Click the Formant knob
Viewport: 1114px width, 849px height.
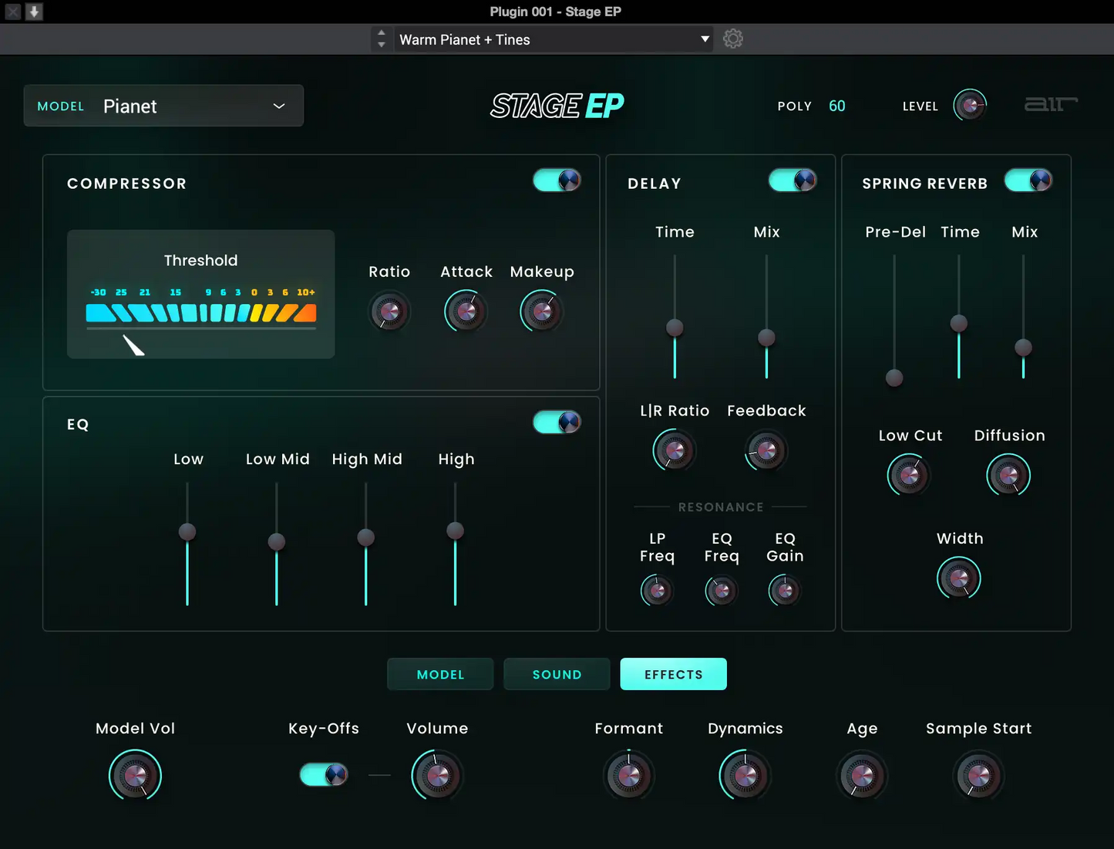pyautogui.click(x=628, y=776)
